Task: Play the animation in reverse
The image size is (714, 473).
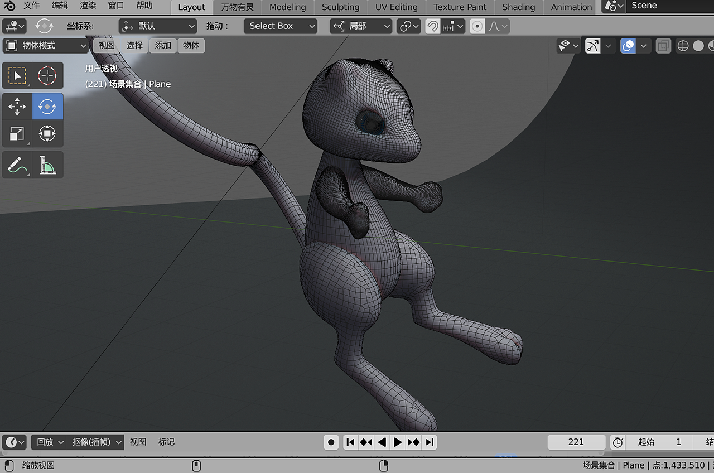Action: 382,442
